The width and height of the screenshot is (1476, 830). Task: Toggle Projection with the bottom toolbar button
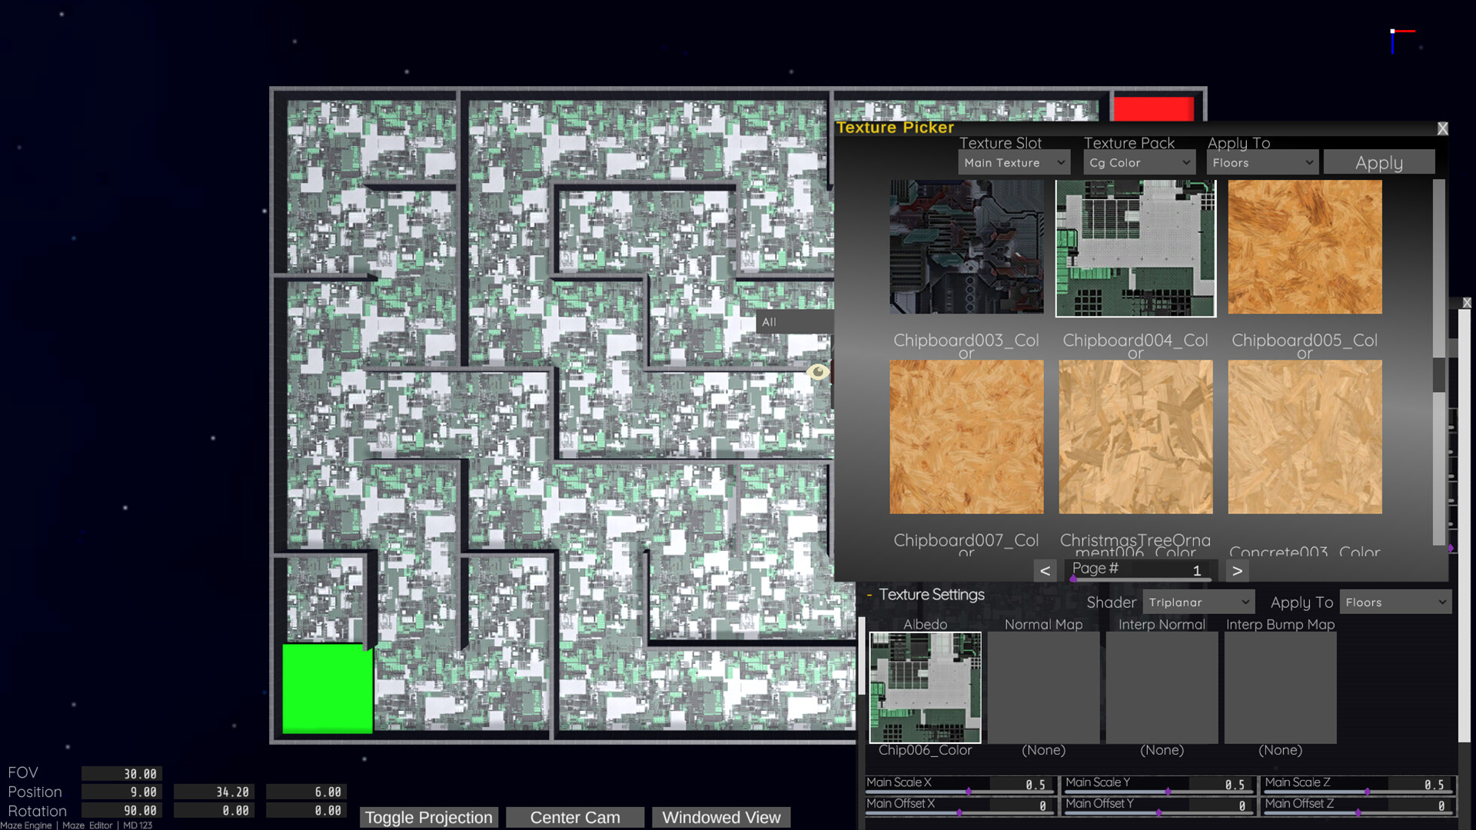tap(428, 817)
